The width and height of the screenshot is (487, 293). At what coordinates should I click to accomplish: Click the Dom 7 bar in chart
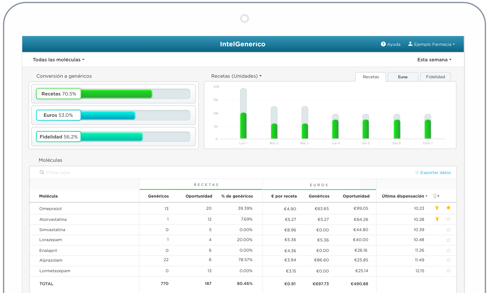coord(428,126)
